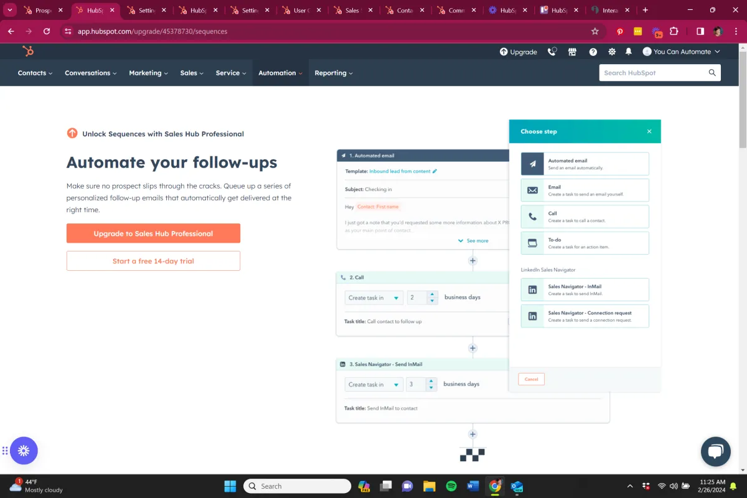Click the Windows Start button
Screen dimensions: 747x498
(x=230, y=486)
